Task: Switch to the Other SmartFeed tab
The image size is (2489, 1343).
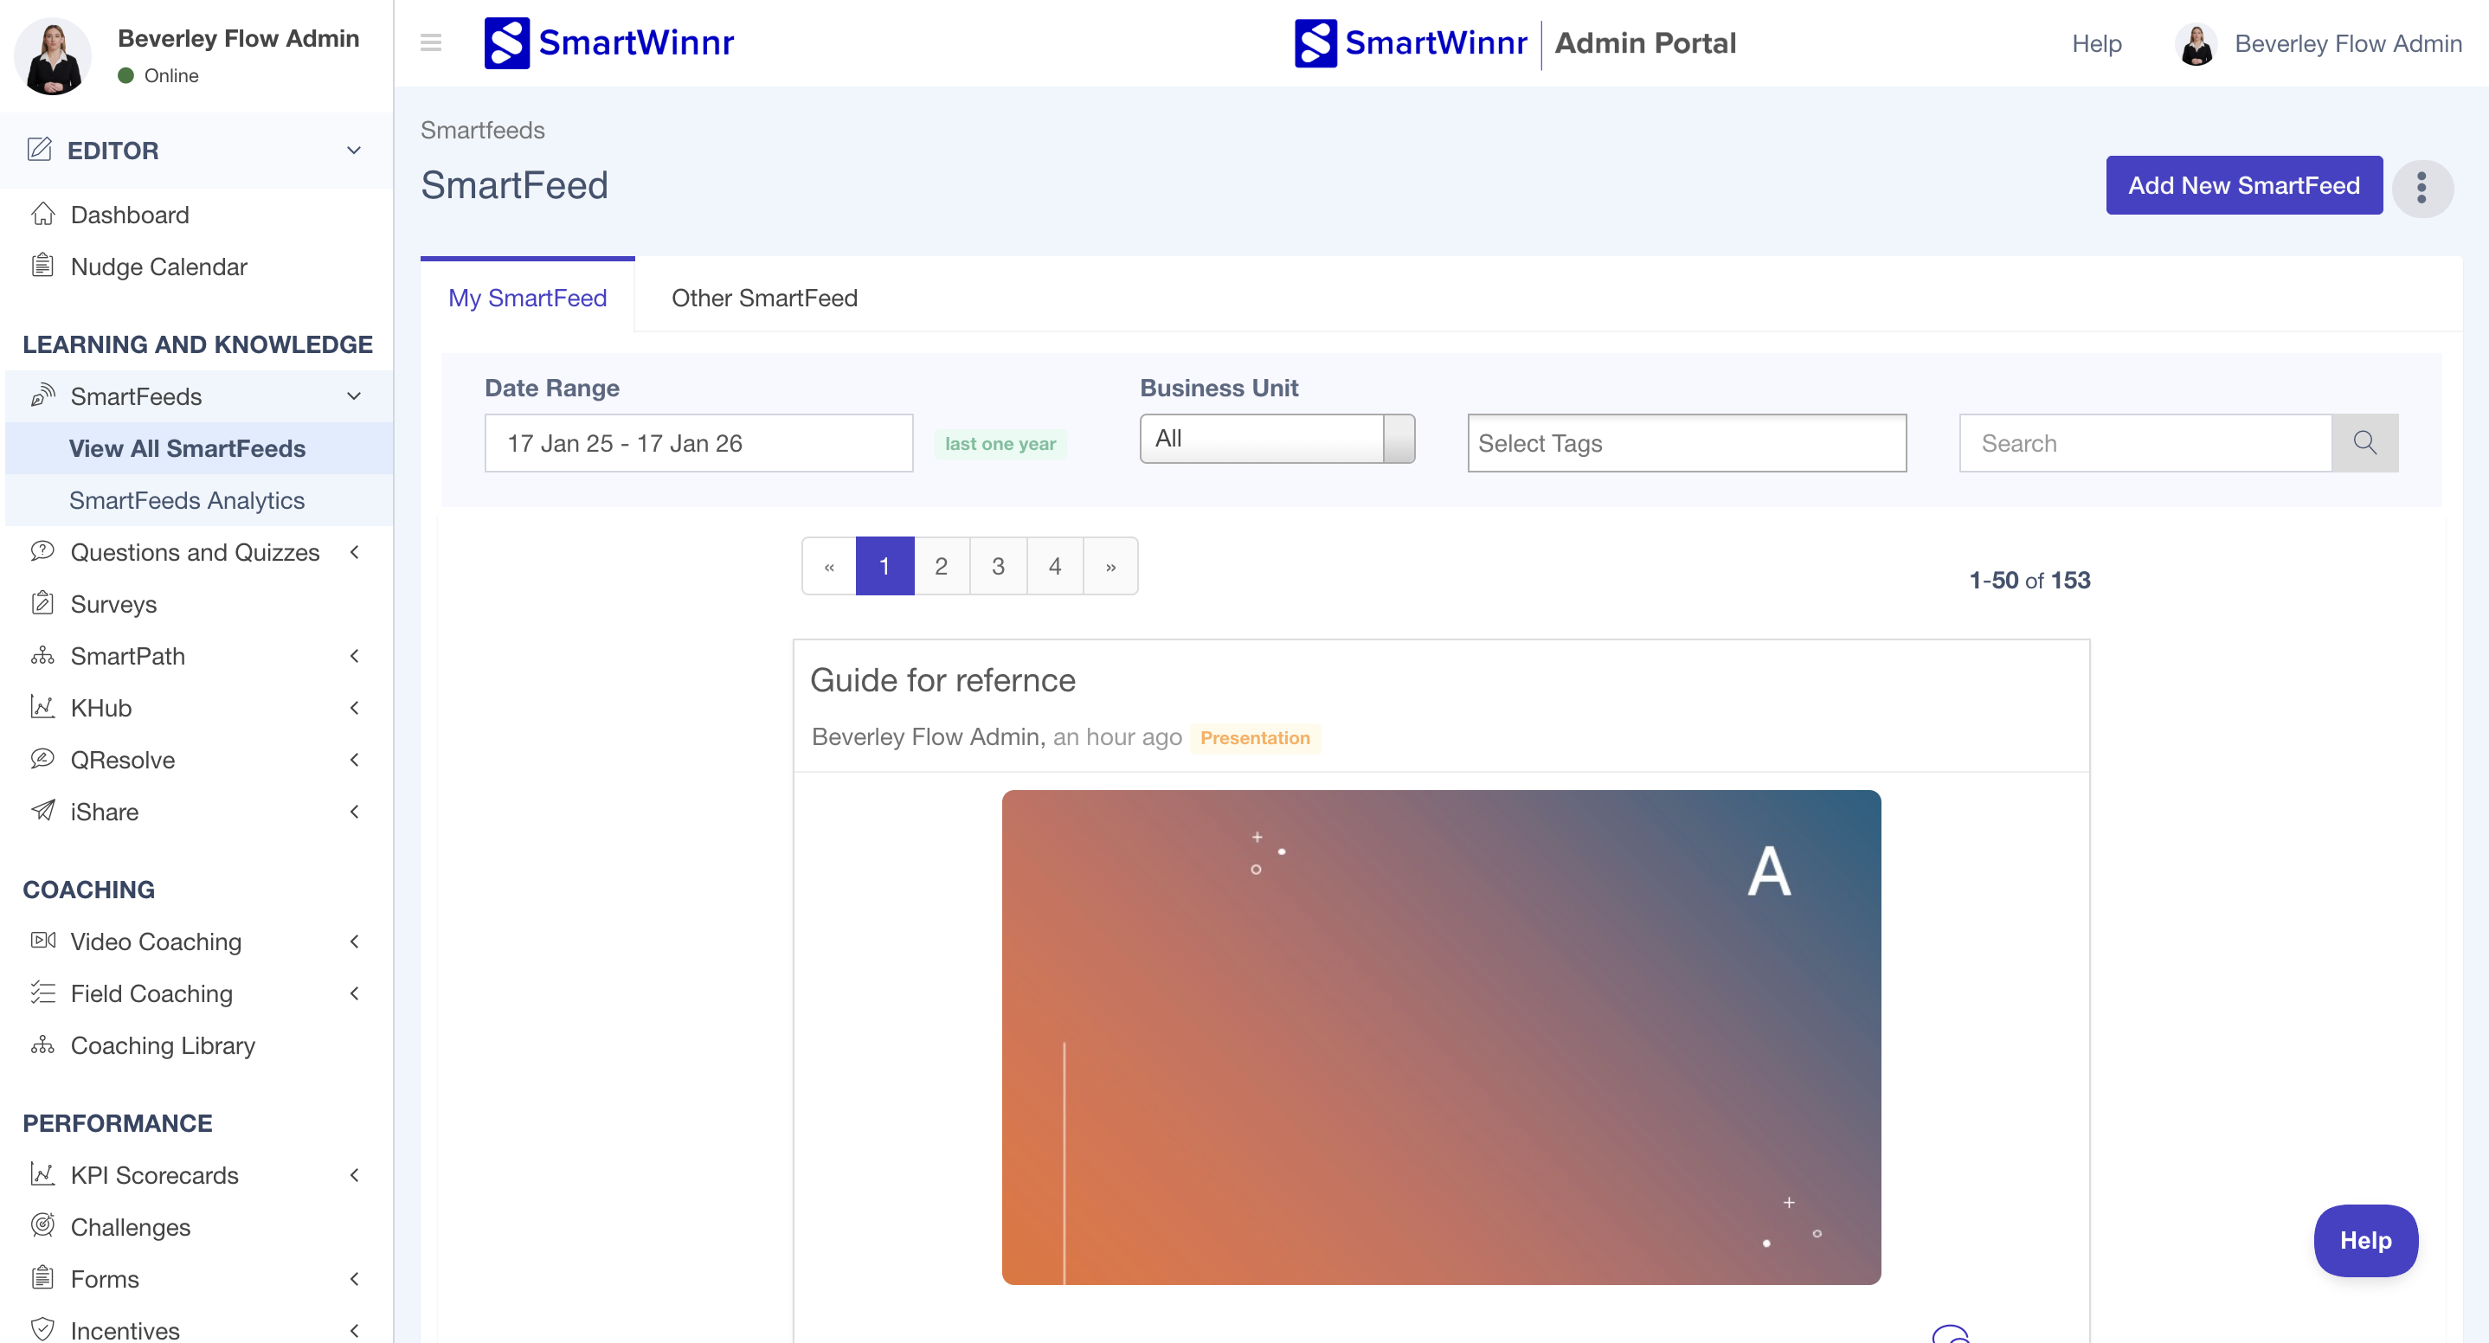Action: (x=763, y=298)
